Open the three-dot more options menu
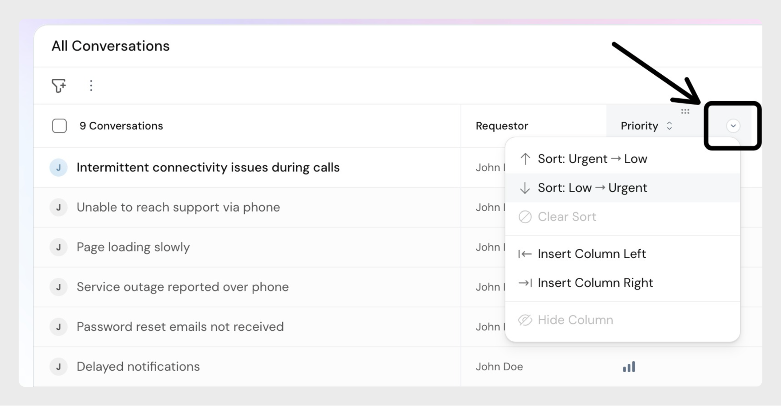781x406 pixels. coord(91,86)
